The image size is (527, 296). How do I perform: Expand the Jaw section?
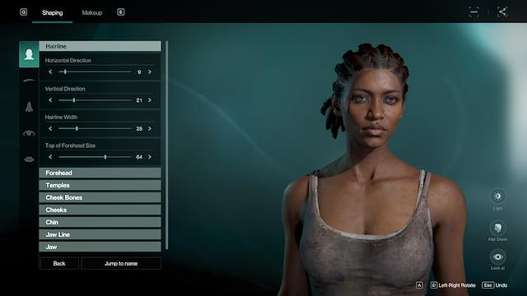click(x=100, y=247)
